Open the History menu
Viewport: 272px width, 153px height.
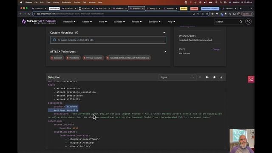[56, 3]
